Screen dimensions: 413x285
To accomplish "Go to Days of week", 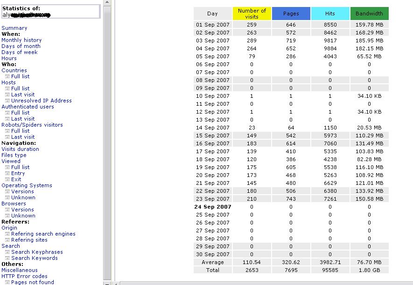I will pos(20,52).
